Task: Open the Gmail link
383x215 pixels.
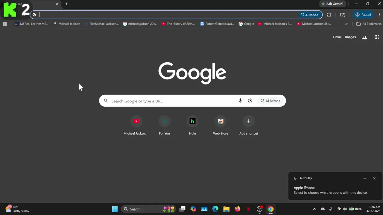Action: pos(337,37)
